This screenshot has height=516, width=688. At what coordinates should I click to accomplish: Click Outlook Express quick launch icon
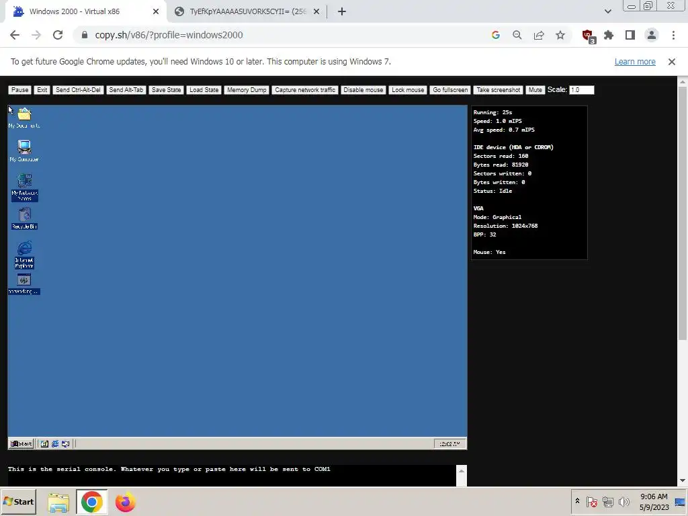tap(65, 443)
